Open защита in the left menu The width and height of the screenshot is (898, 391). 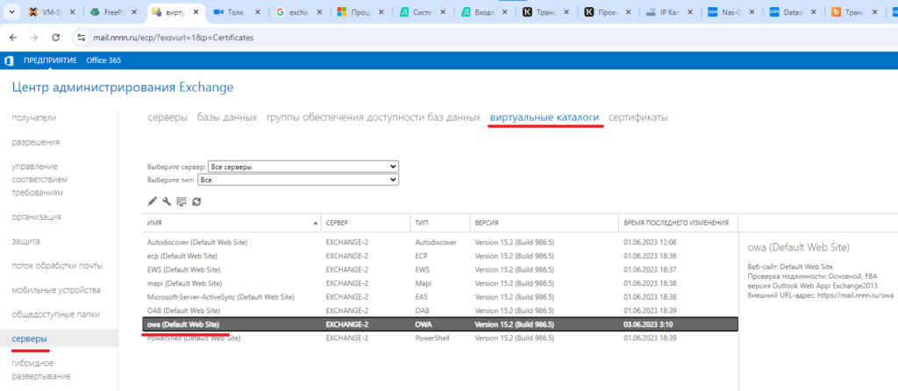[x=25, y=242]
